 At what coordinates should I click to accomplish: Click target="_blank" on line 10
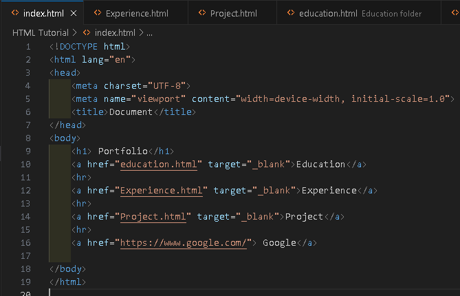pyautogui.click(x=249, y=164)
